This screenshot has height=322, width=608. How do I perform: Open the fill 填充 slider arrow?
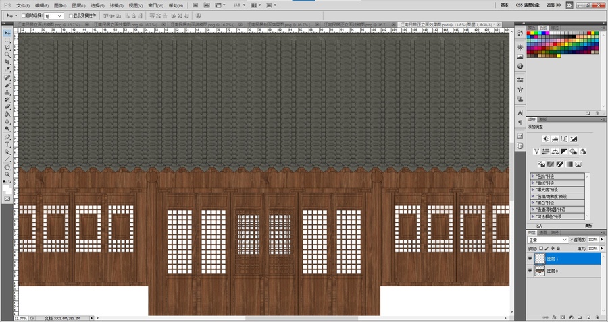(602, 248)
